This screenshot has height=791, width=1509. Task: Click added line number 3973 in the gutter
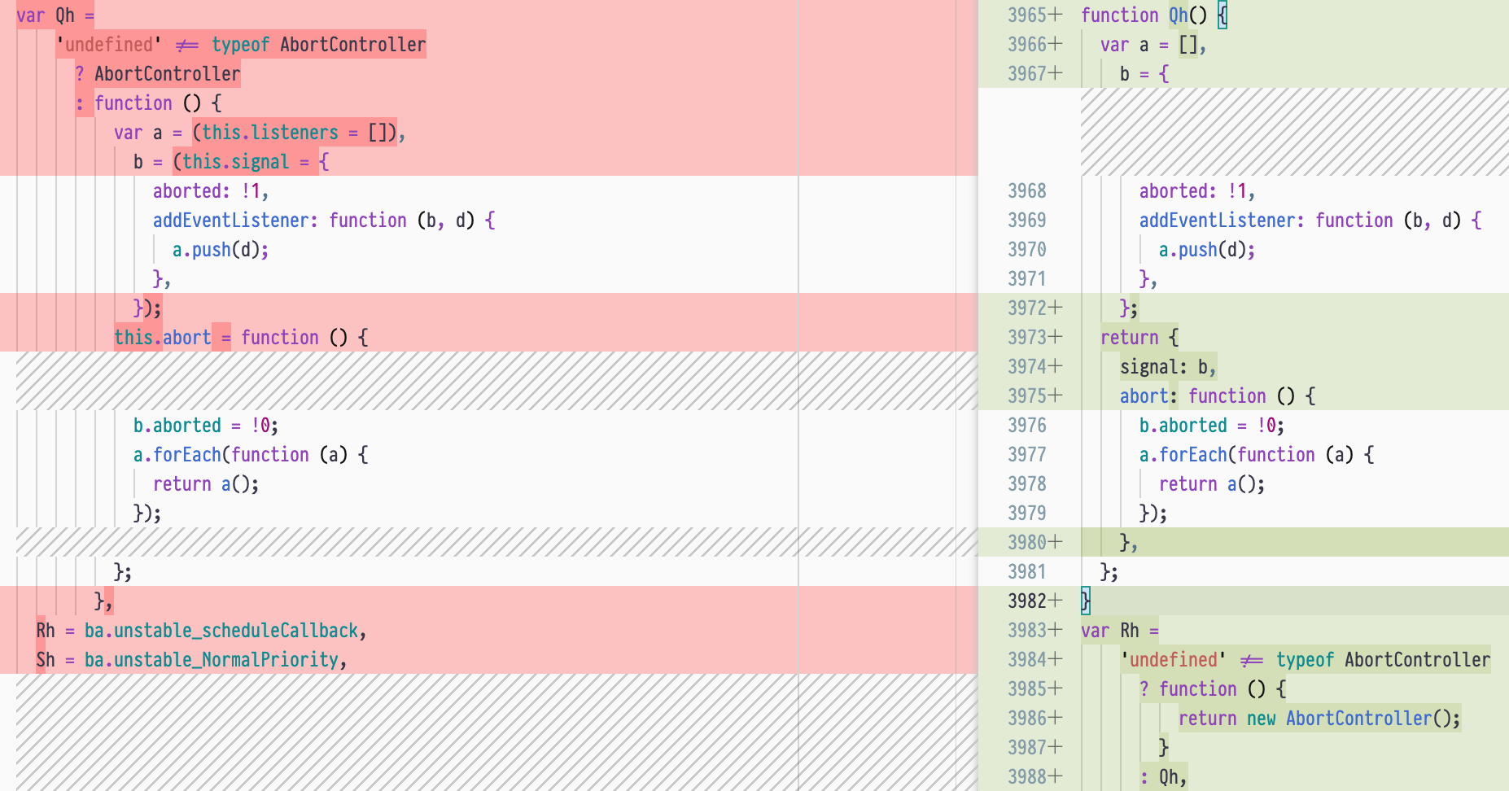(1027, 338)
